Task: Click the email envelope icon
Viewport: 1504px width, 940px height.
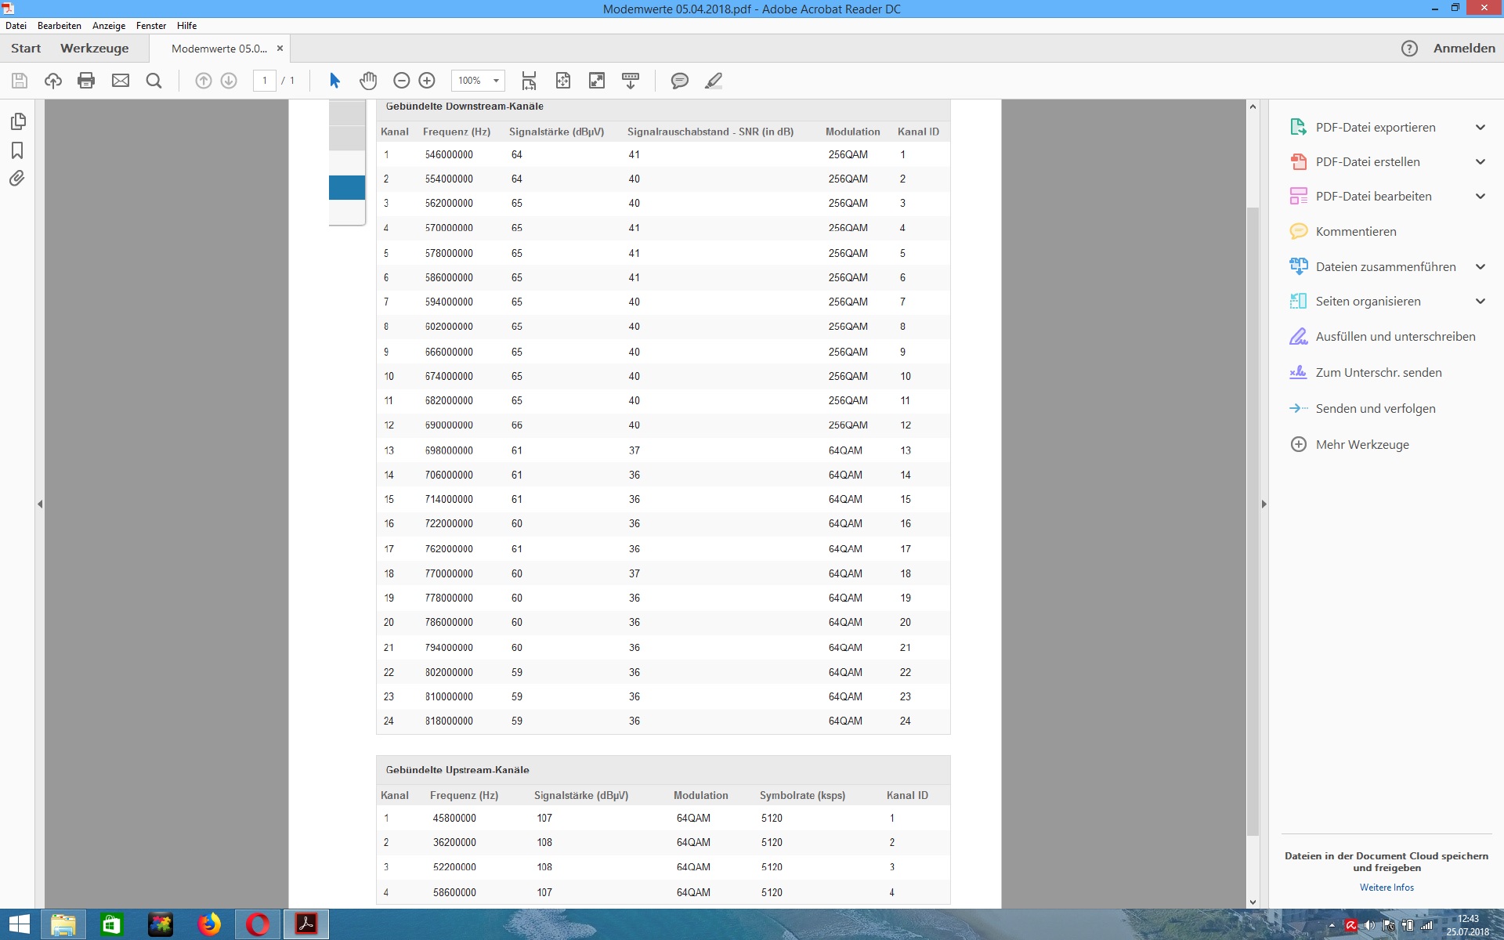Action: [120, 81]
